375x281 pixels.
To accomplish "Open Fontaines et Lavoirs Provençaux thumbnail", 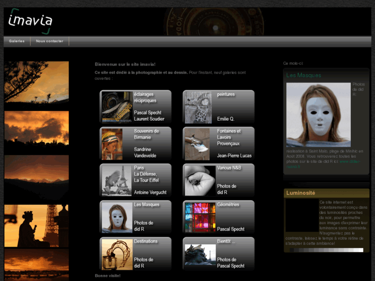I will coord(197,144).
